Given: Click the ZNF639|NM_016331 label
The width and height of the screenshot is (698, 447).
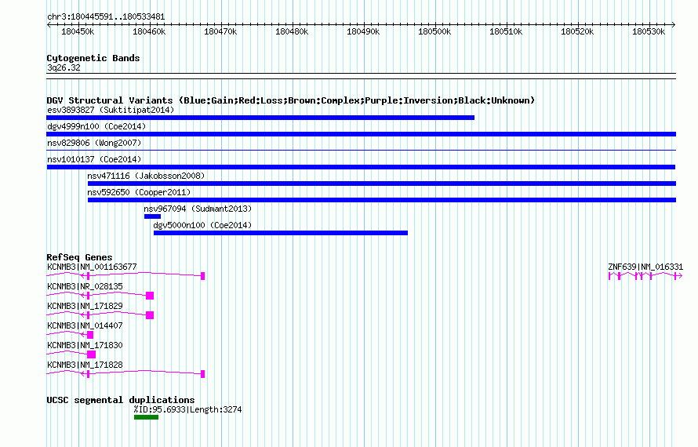Looking at the screenshot, I should pyautogui.click(x=645, y=267).
